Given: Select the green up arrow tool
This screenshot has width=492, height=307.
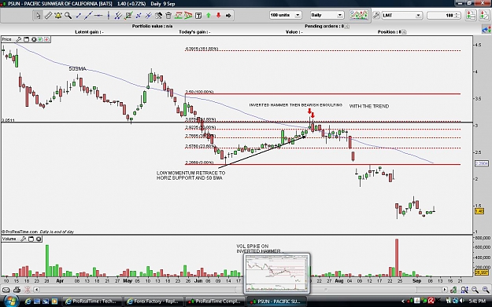Looking at the screenshot, I should [x=209, y=16].
